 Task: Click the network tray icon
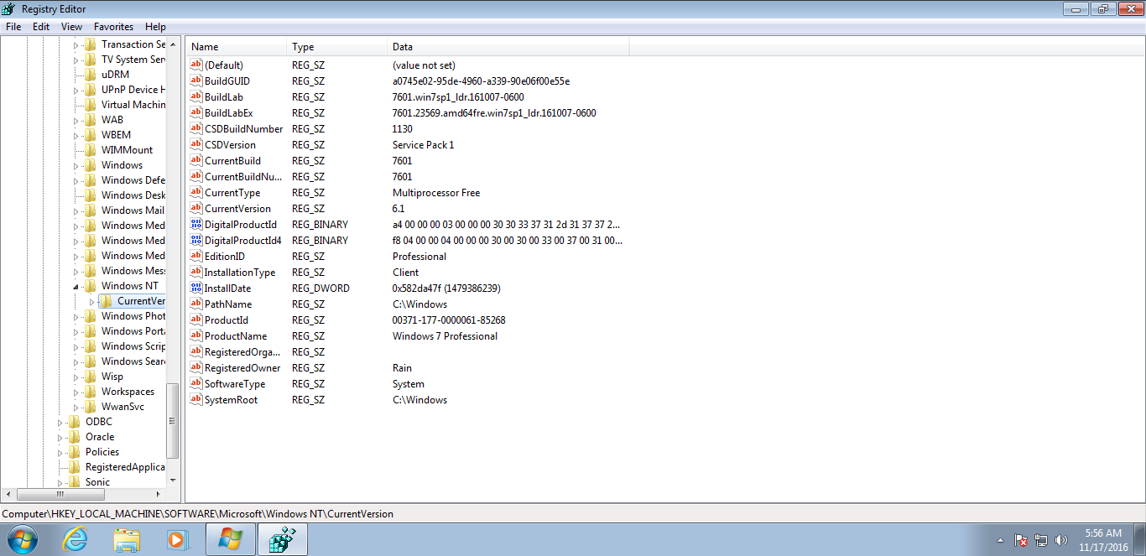coord(1041,540)
